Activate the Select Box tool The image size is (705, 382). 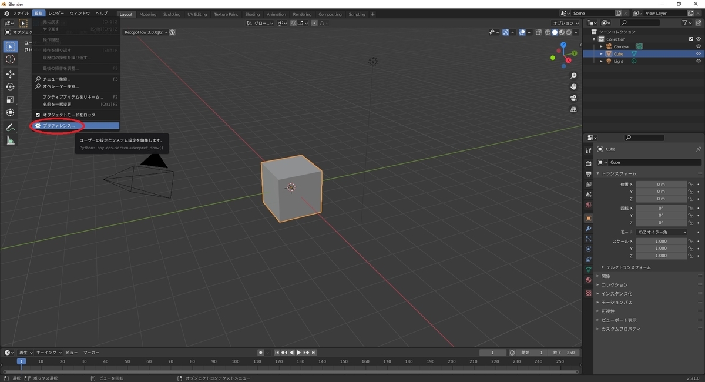coord(11,46)
